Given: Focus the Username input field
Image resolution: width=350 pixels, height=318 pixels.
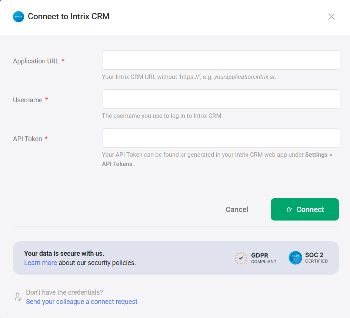Looking at the screenshot, I should (221, 99).
